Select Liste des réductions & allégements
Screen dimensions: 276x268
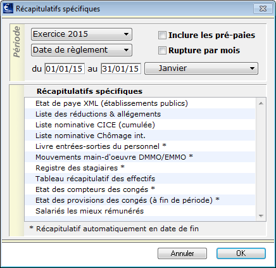(x=140, y=114)
